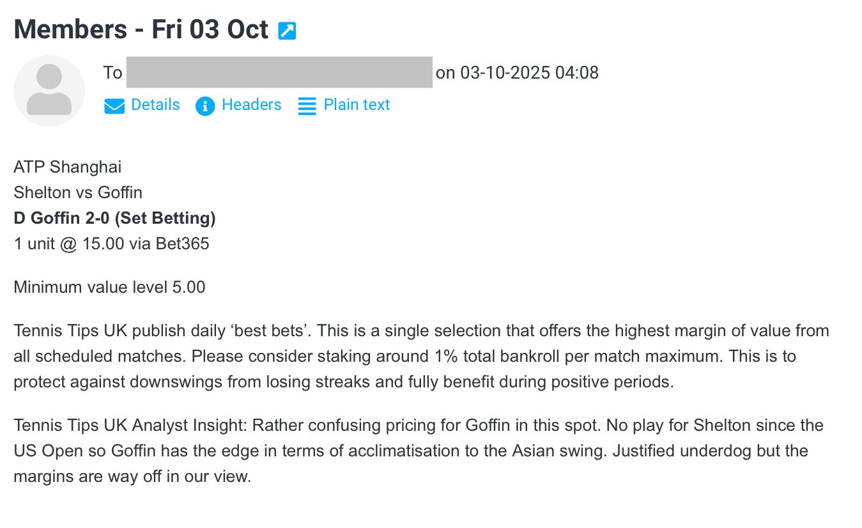Image resolution: width=862 pixels, height=528 pixels.
Task: Show the message Details
Action: [x=155, y=105]
